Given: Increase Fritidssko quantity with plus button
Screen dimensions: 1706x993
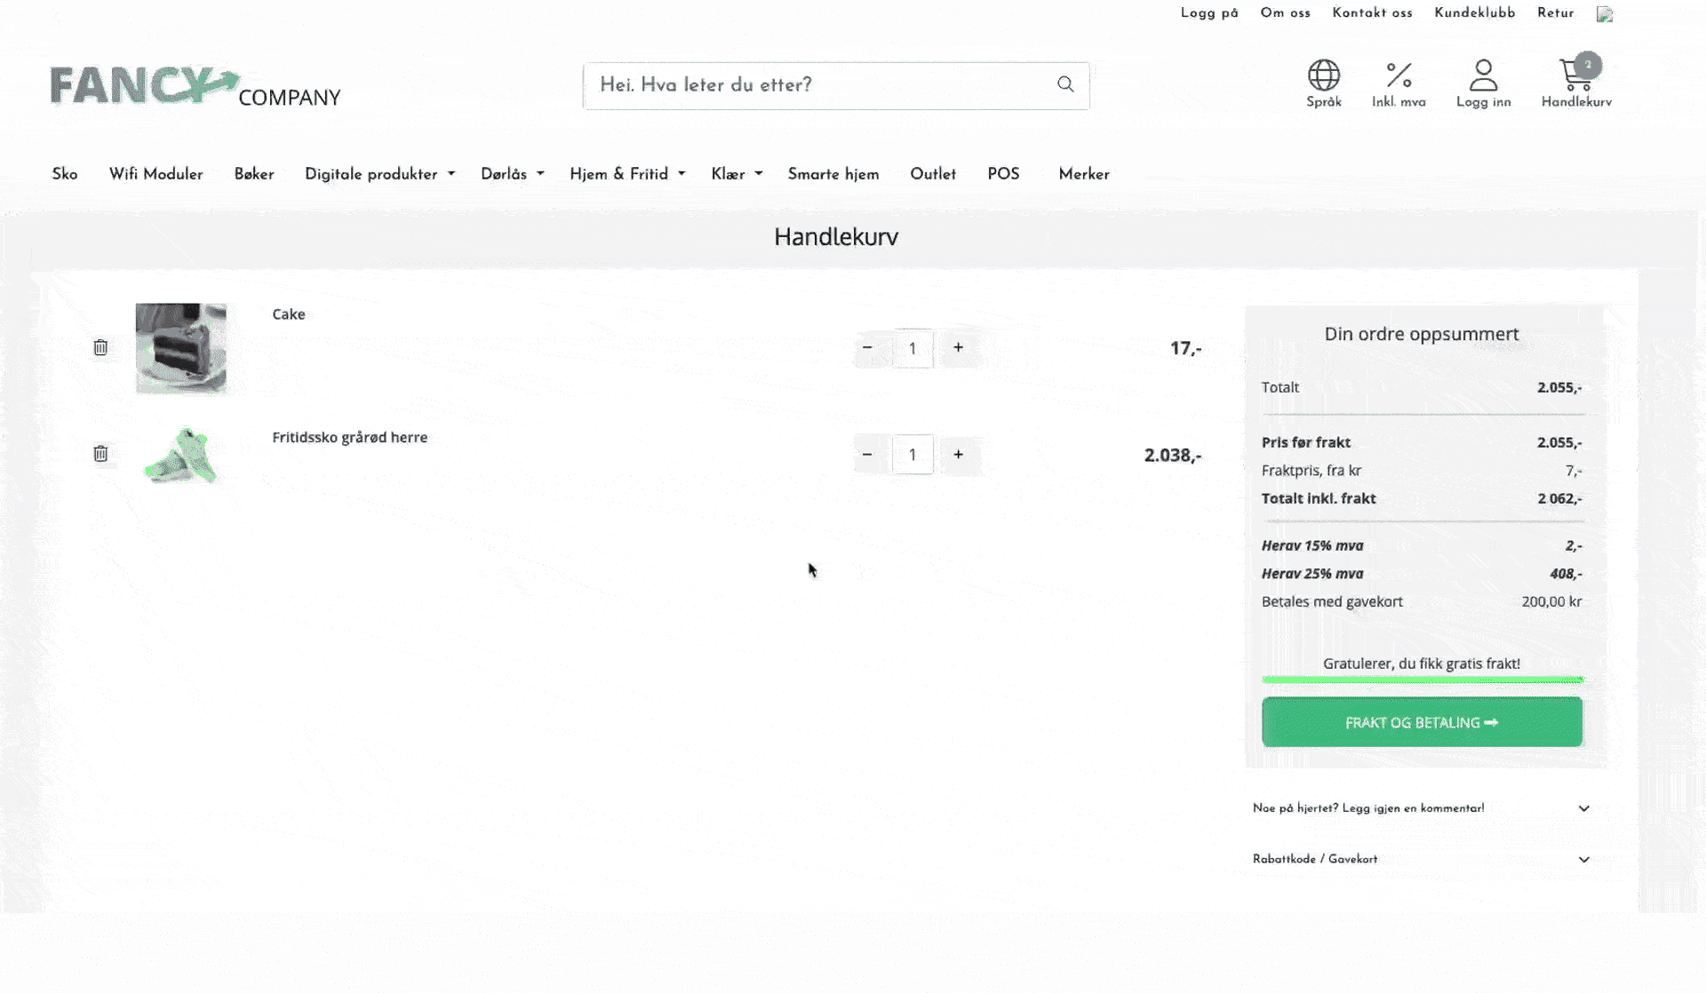Looking at the screenshot, I should [958, 455].
